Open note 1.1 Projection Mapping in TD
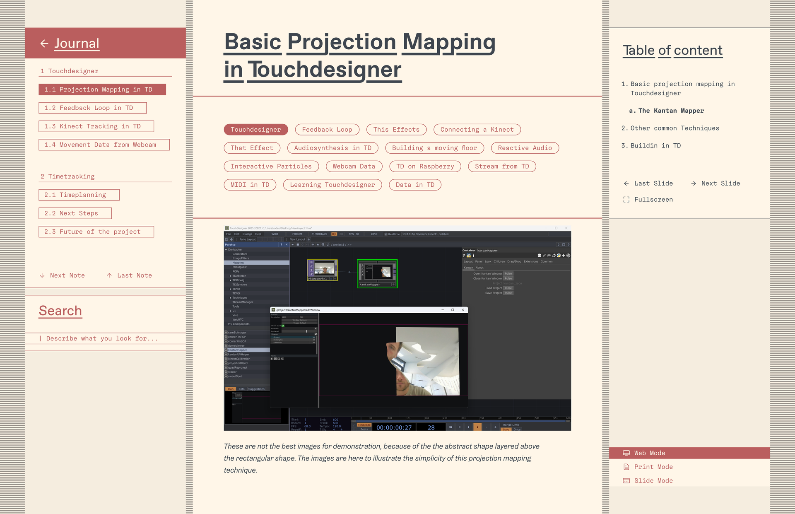 (102, 89)
